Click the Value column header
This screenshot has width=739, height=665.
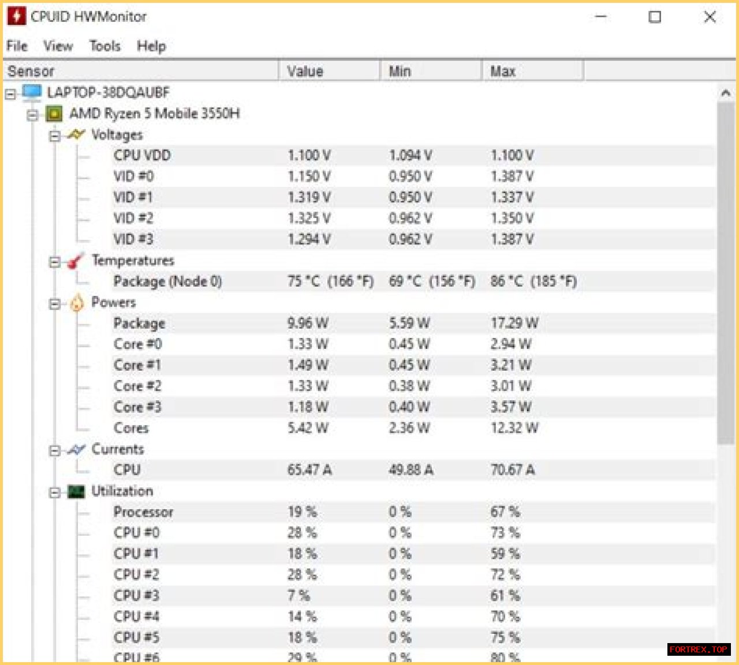329,71
